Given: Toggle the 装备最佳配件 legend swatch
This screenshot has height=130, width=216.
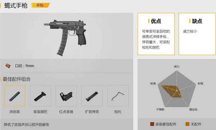Looking at the screenshot, I should point(152,124).
